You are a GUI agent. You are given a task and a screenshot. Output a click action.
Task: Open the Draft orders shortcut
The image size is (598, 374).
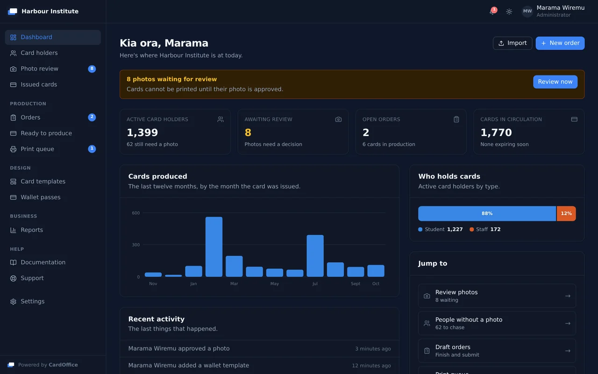coord(497,351)
